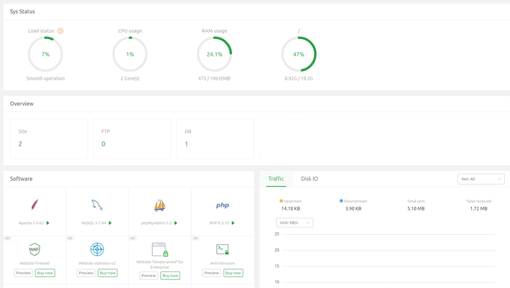The image size is (510, 288).
Task: Click the Upstream value 14.18 KB
Action: [x=291, y=209]
